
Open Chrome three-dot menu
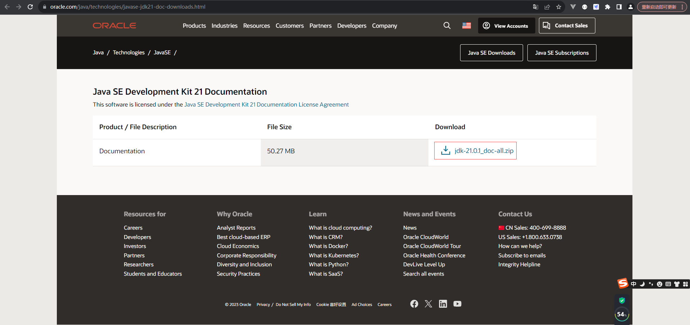tap(682, 7)
